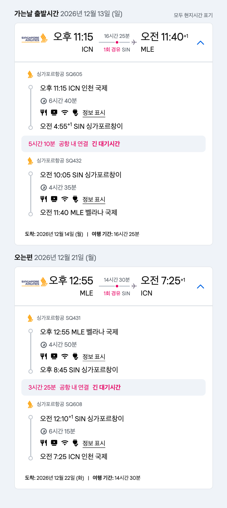Click the Wi-Fi icon for flight SQ431

click(x=65, y=356)
